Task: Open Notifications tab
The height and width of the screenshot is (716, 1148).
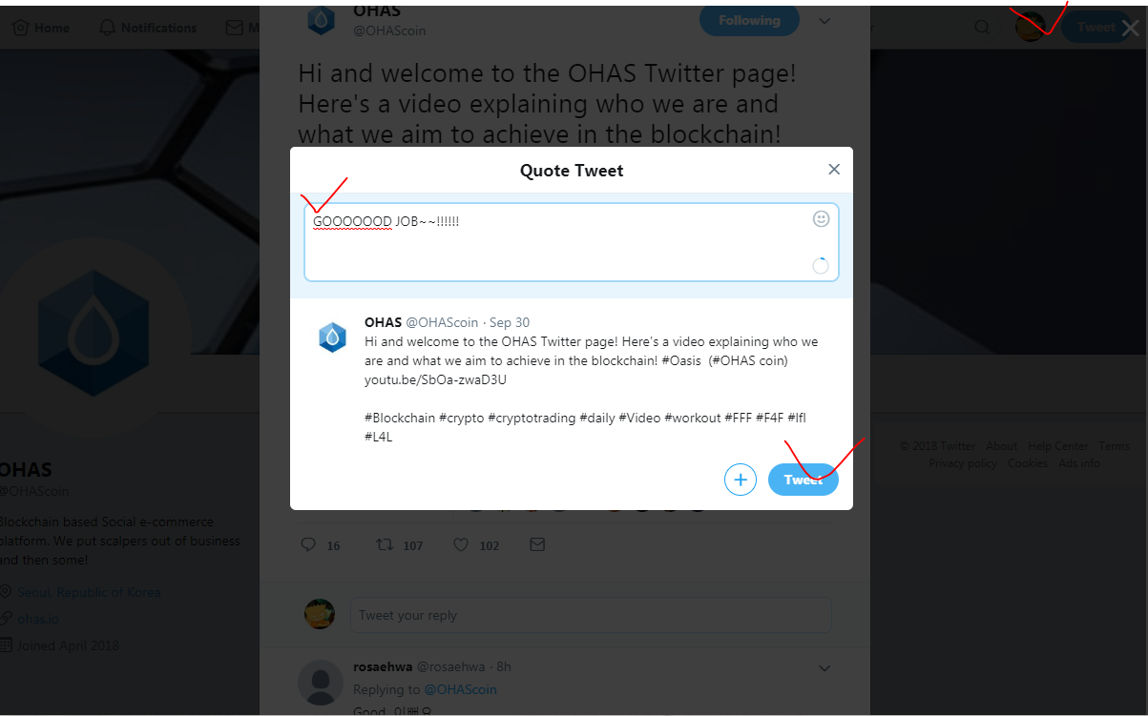Action: (148, 28)
